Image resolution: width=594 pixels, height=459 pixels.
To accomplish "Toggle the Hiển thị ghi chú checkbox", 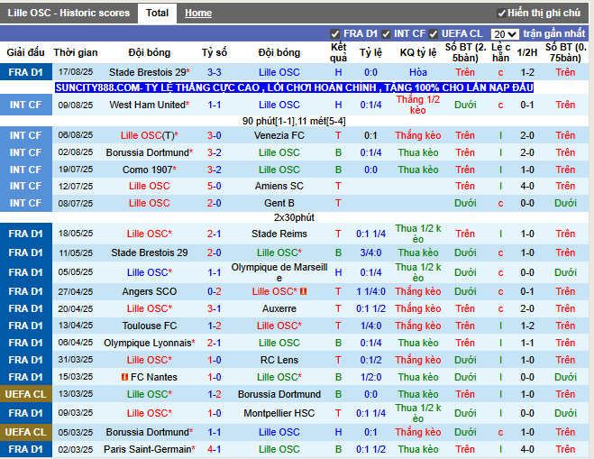I will pos(501,14).
